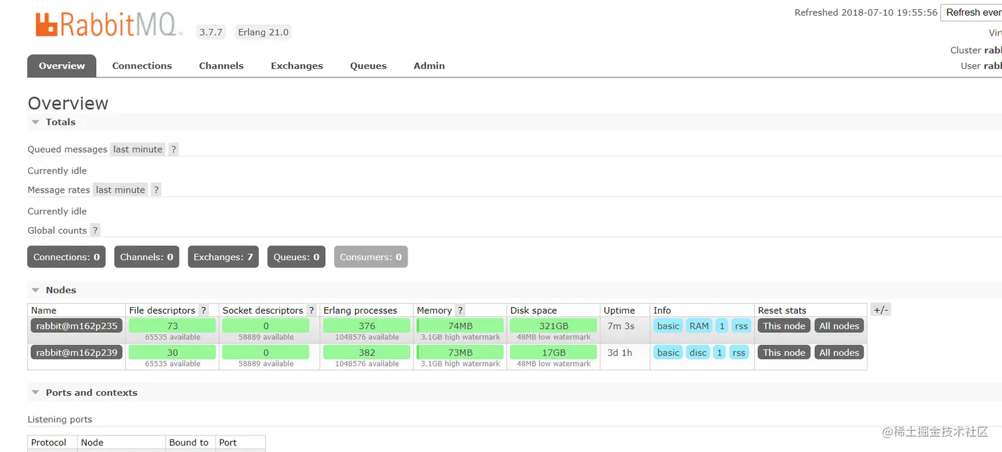Open the Refresh every dropdown
This screenshot has width=1002, height=452.
[x=972, y=13]
